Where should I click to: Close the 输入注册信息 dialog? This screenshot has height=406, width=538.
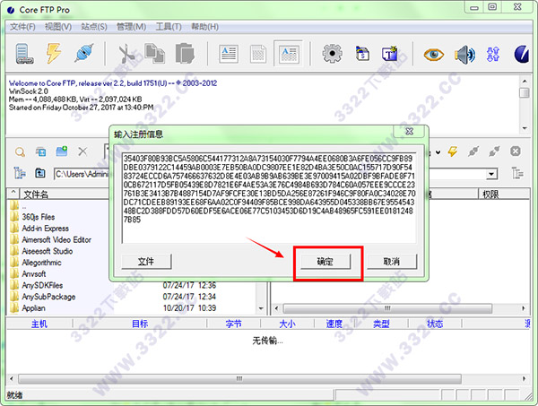[x=410, y=132]
